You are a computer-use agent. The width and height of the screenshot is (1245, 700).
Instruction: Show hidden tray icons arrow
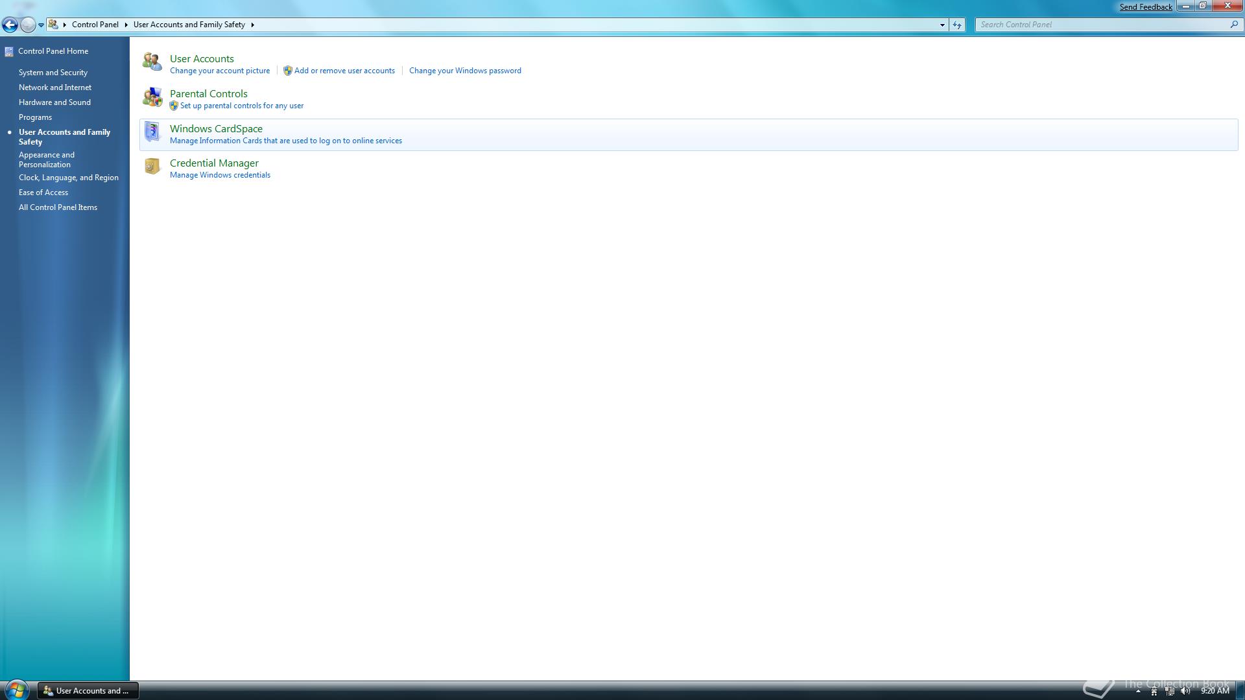pyautogui.click(x=1138, y=691)
